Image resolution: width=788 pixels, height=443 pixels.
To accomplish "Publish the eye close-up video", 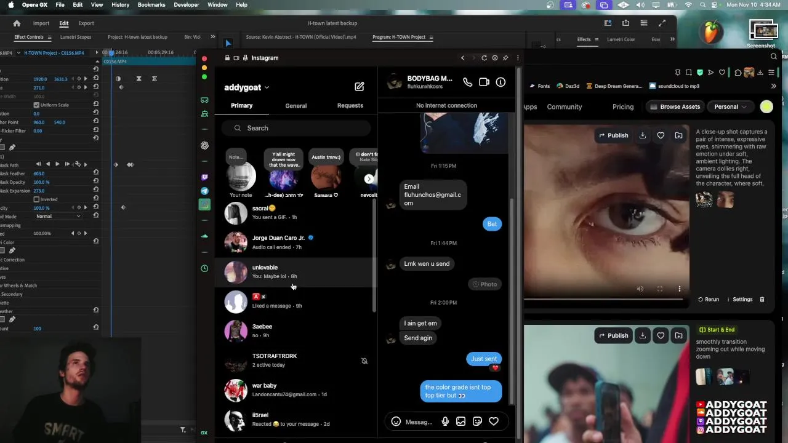I will tap(614, 135).
